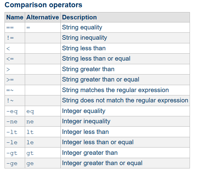Image resolution: width=199 pixels, height=176 pixels.
Task: Click the -ge operator cell
Action: tap(12, 163)
